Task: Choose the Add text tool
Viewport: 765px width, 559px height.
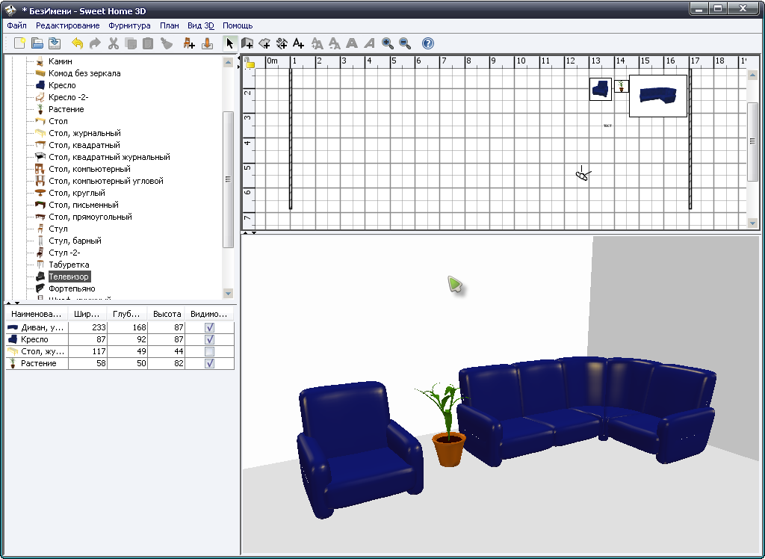Action: point(299,43)
